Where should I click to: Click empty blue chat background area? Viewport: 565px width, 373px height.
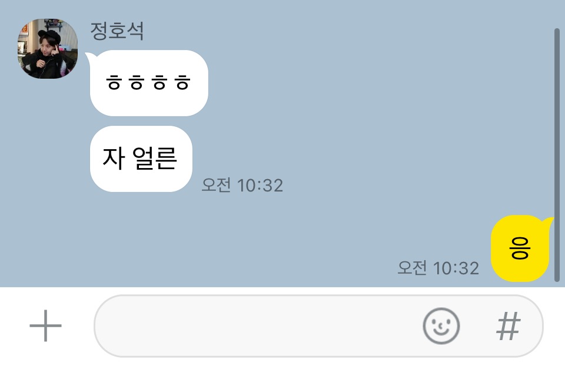point(360,108)
